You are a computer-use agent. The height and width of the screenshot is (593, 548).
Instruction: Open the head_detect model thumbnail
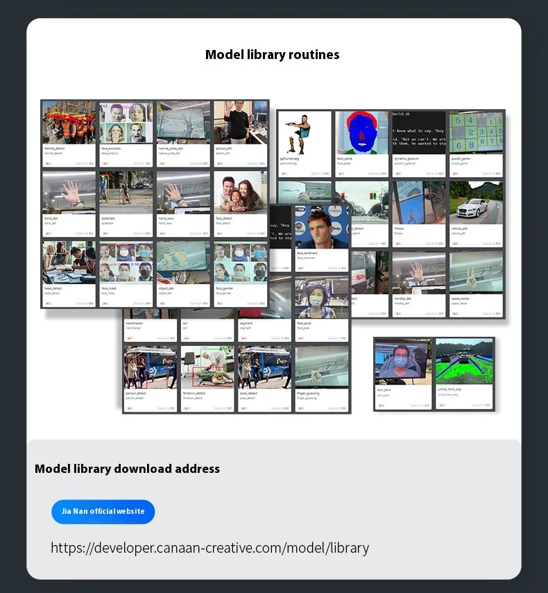tap(68, 262)
